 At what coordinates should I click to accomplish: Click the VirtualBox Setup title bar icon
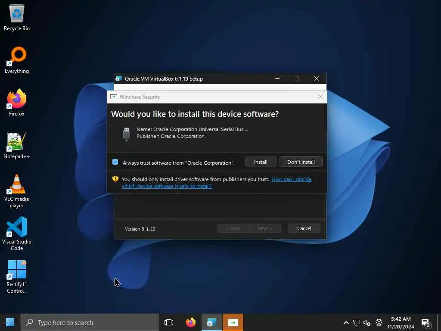coord(119,78)
